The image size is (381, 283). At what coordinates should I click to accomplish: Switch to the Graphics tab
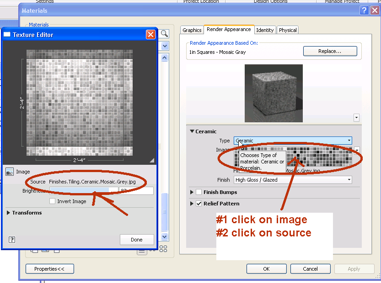[x=192, y=30]
